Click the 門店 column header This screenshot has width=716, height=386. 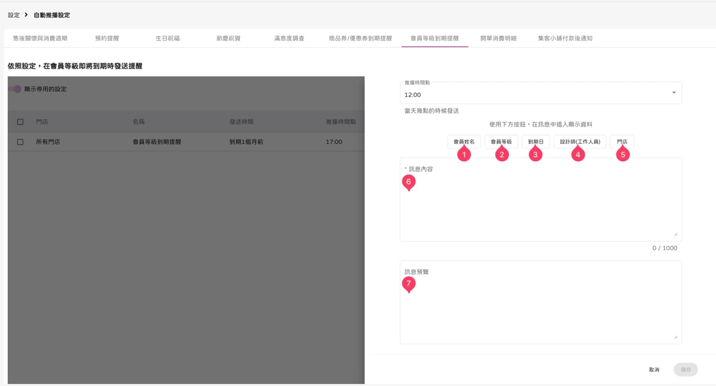(x=42, y=122)
